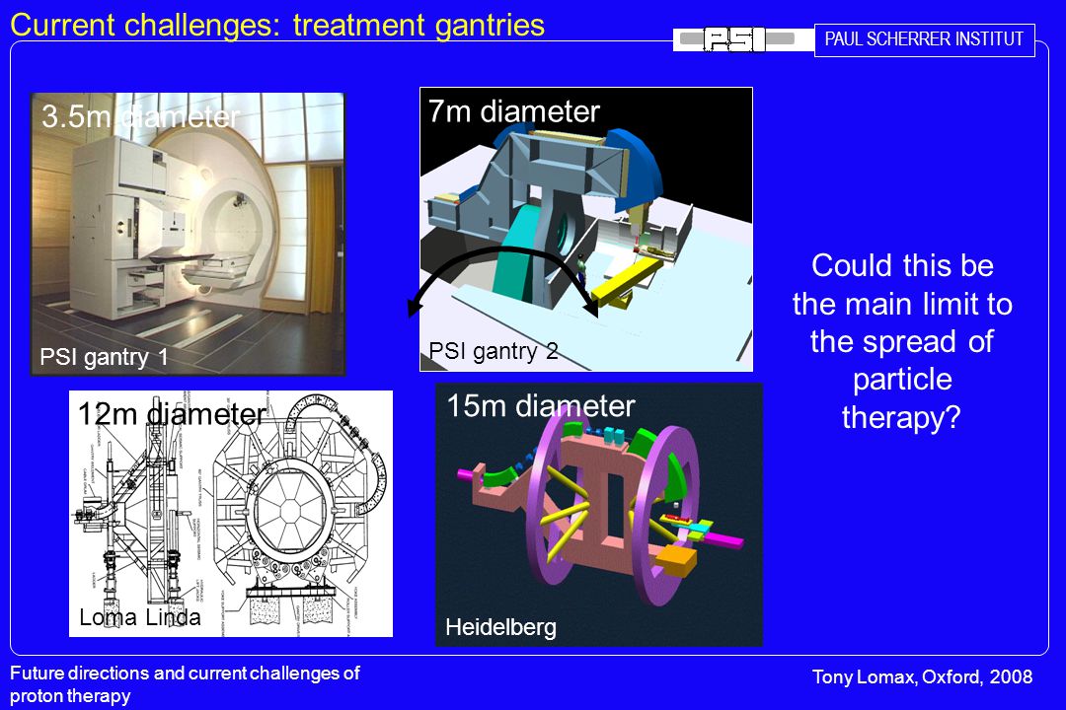Click the '3.5m diameter' caption
Image resolution: width=1066 pixels, height=710 pixels.
tap(141, 116)
